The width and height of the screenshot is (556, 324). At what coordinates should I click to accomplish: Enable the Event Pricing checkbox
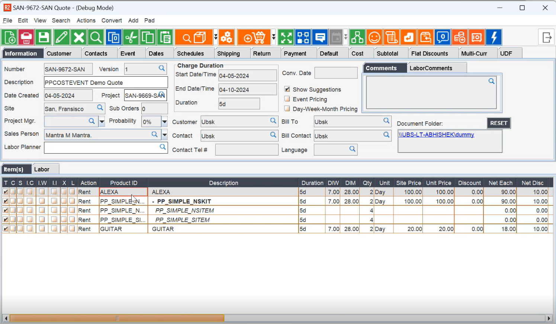click(287, 99)
